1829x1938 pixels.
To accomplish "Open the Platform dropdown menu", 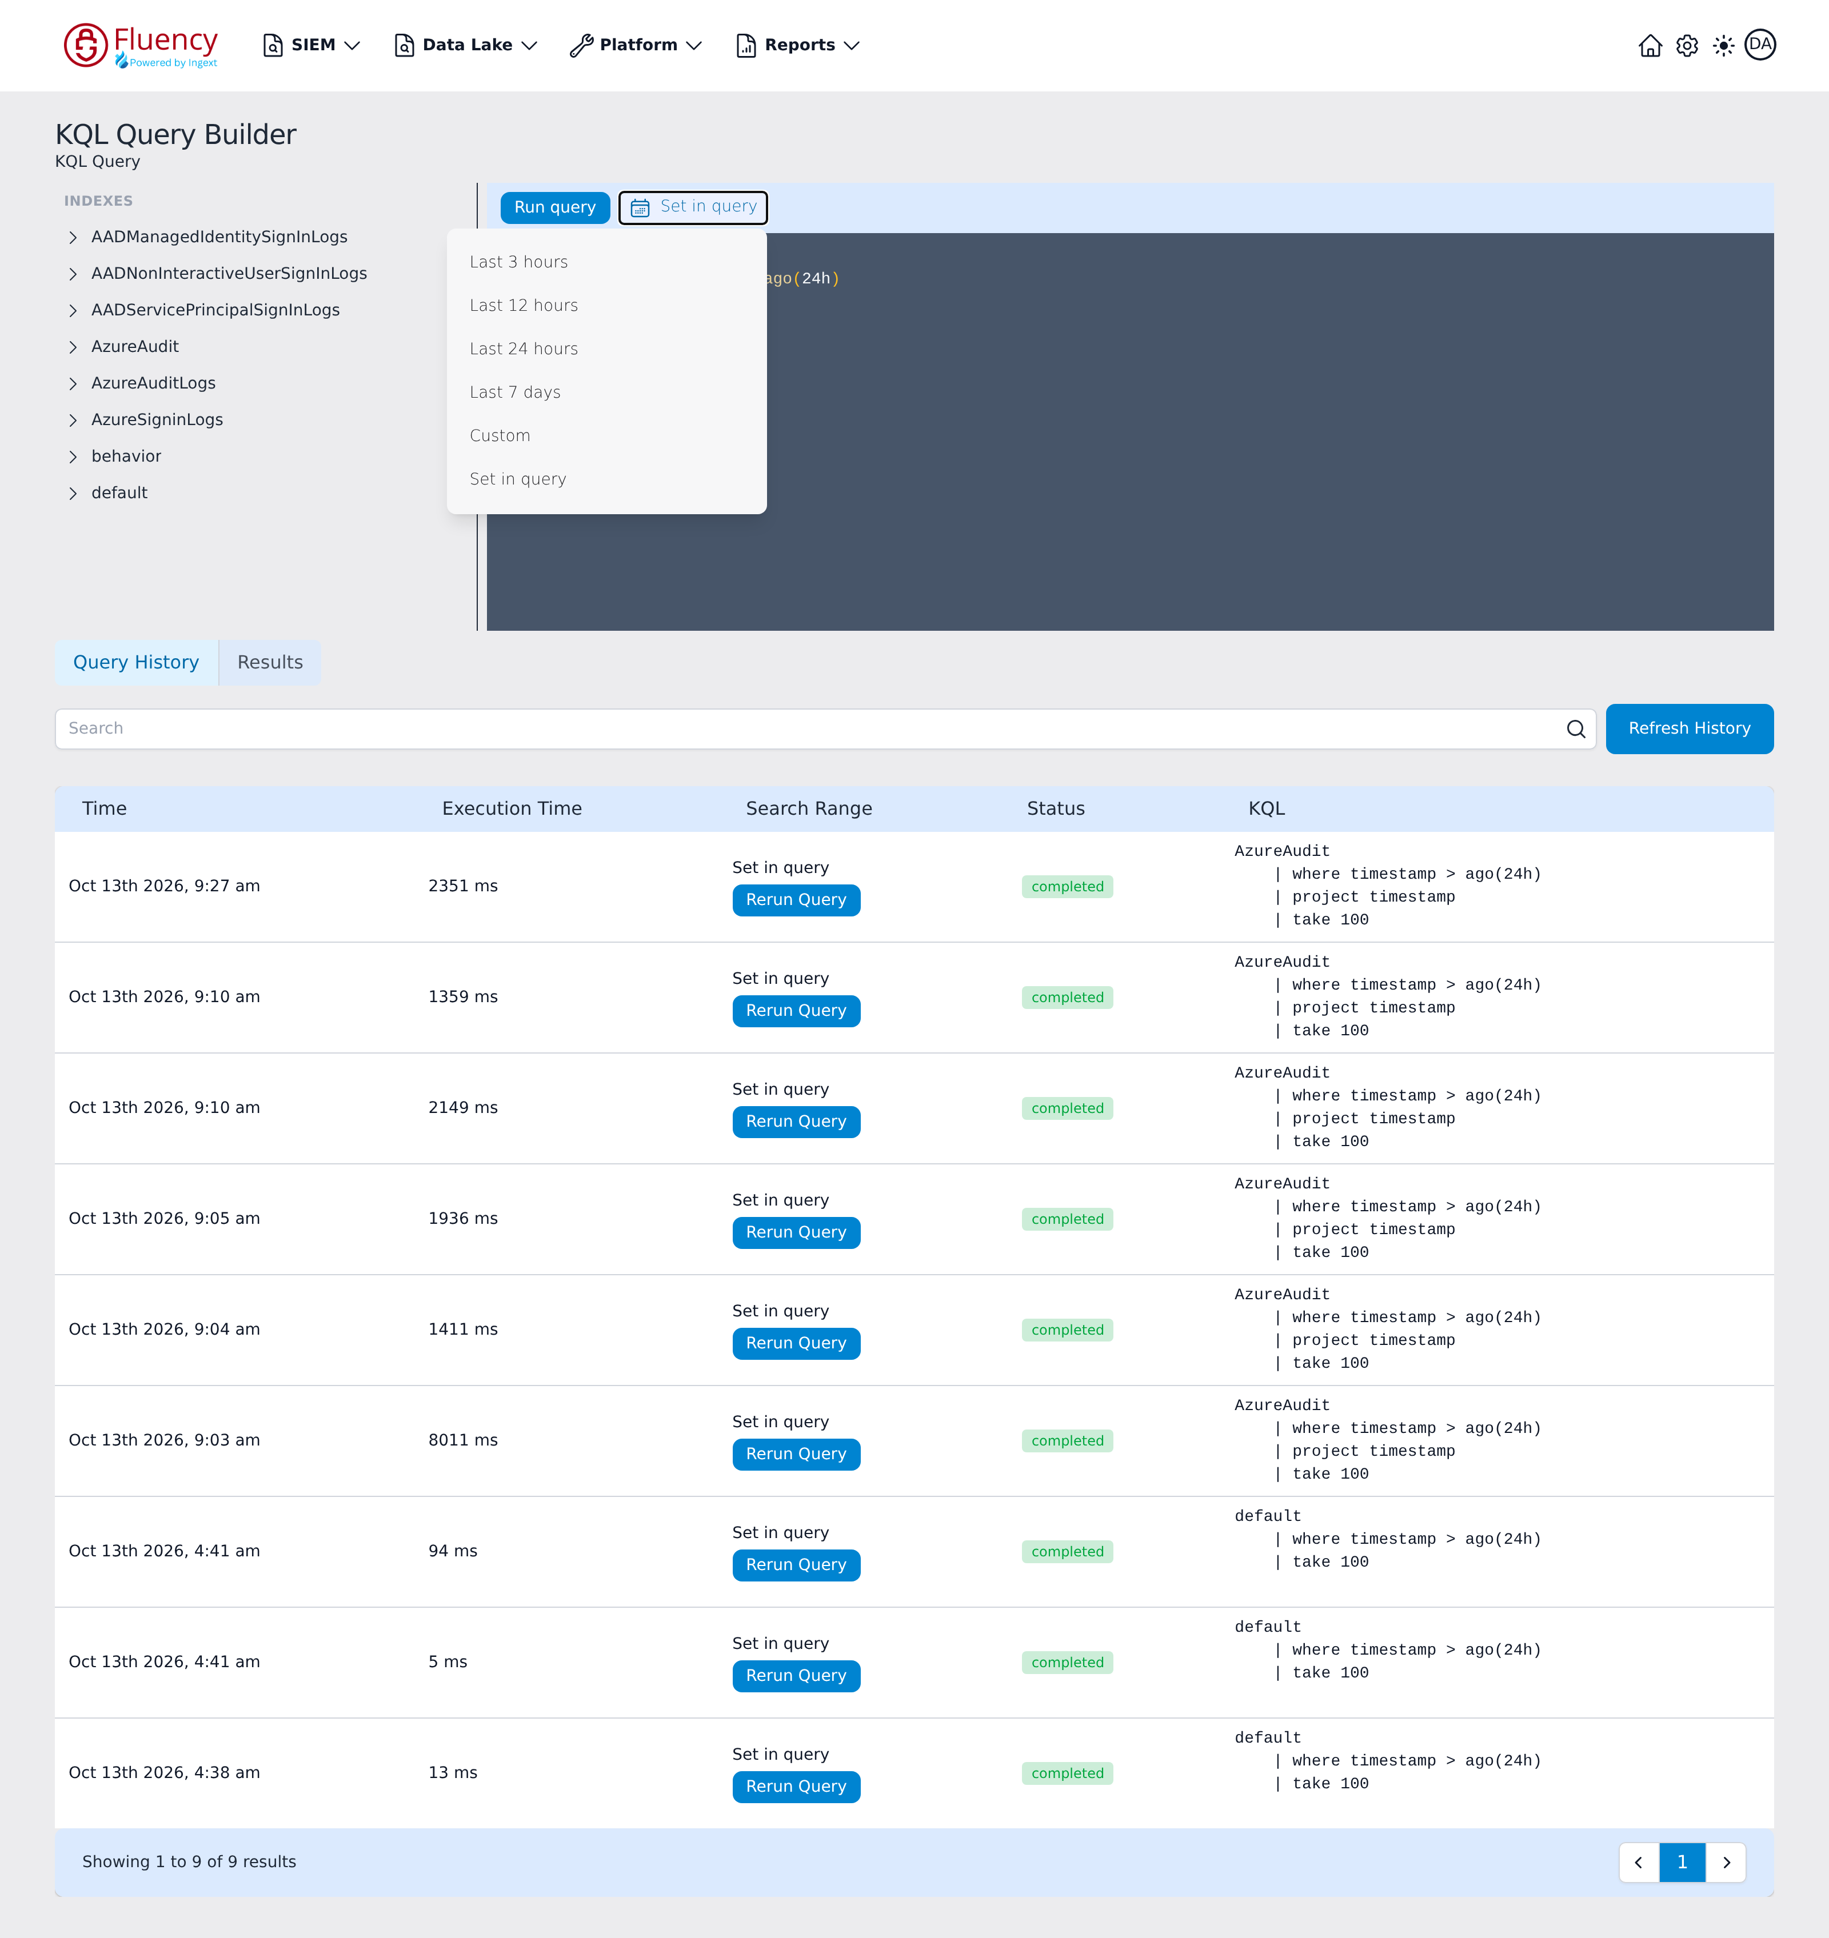I will (x=636, y=45).
